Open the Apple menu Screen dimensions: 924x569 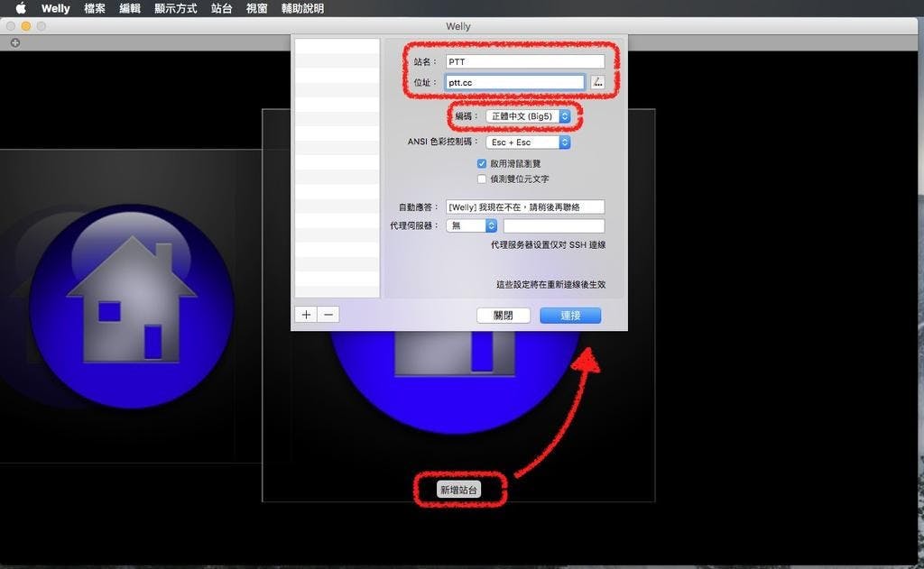point(21,8)
